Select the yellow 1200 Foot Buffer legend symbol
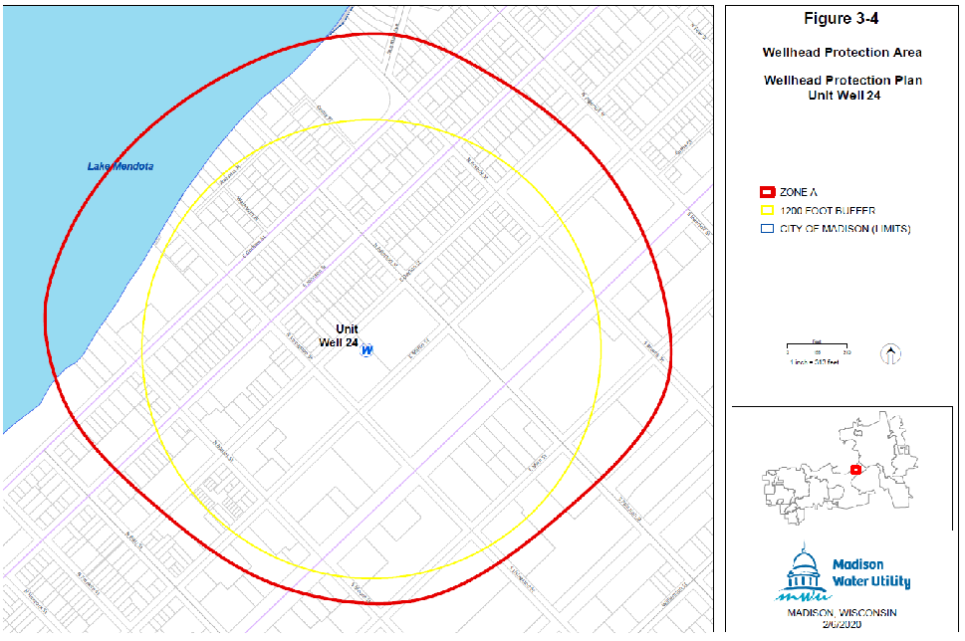965x641 pixels. pos(766,210)
